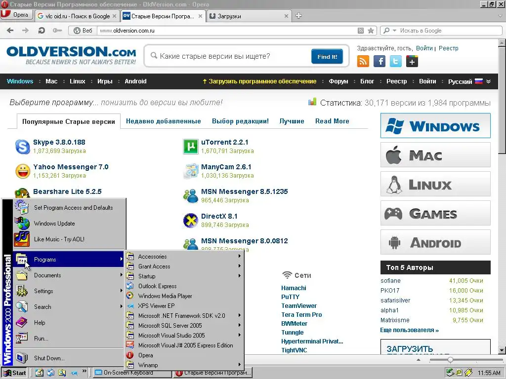This screenshot has width=506, height=379.
Task: Click the Google Plus social icon
Action: click(x=412, y=61)
